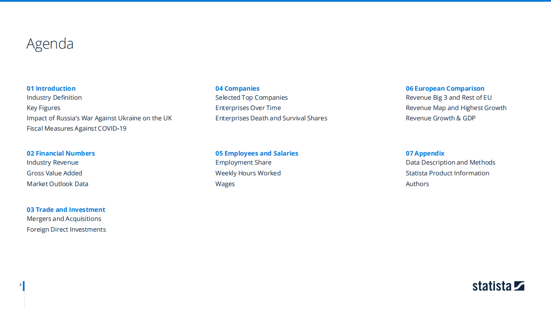Open Impact of Russia's War item

coord(99,118)
